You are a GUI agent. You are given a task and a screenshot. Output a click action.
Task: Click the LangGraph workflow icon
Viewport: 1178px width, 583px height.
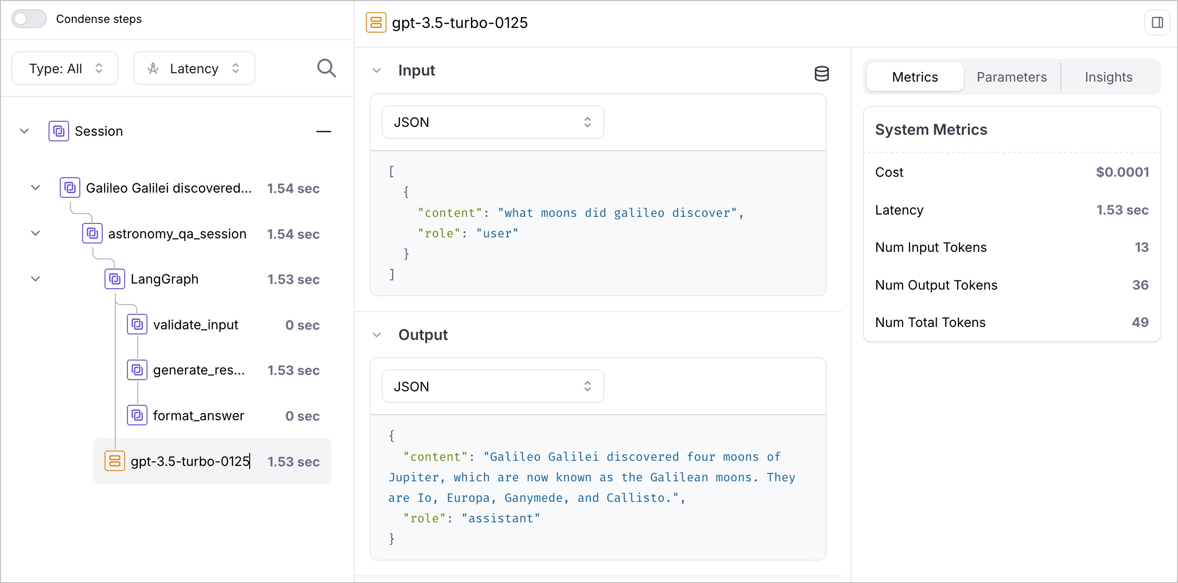(115, 279)
